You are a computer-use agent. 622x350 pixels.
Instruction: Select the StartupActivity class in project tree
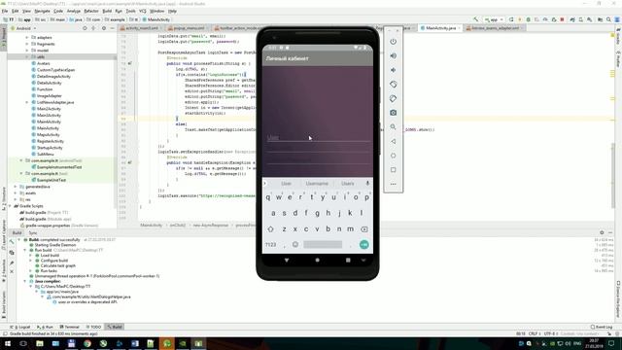coord(50,148)
